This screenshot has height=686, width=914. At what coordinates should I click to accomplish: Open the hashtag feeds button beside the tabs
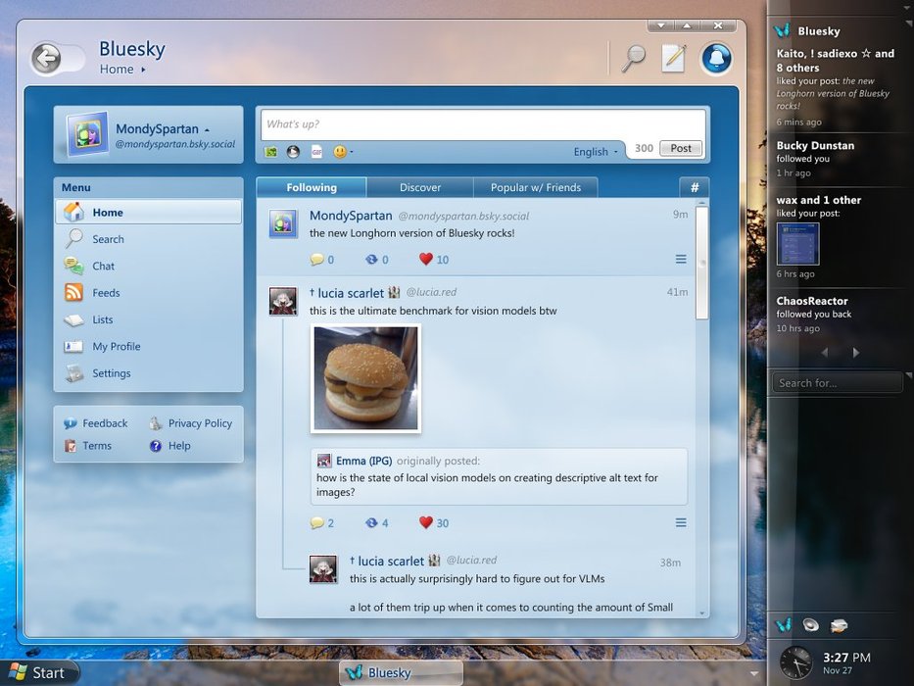click(x=695, y=187)
